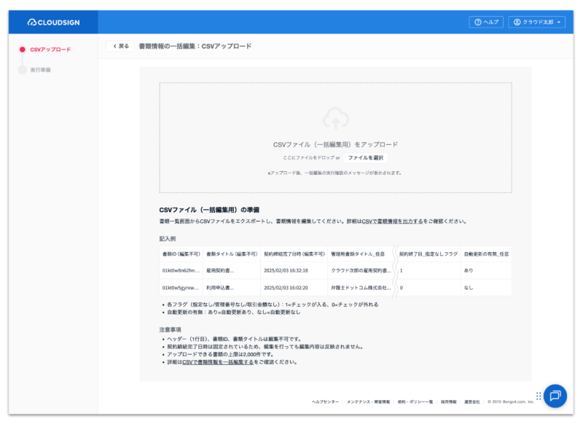Open the メンテナンス・障害情報 footer link
The height and width of the screenshot is (427, 583).
pyautogui.click(x=369, y=401)
